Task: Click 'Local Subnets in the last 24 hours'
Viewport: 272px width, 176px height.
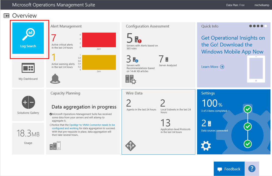Action: (x=175, y=111)
